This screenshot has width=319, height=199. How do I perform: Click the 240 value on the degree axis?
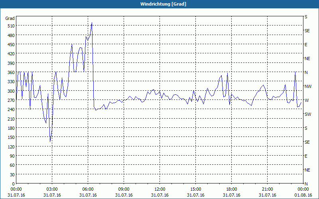[11, 109]
